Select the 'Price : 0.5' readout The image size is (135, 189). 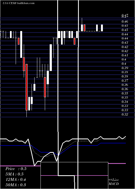pyautogui.click(x=16, y=169)
